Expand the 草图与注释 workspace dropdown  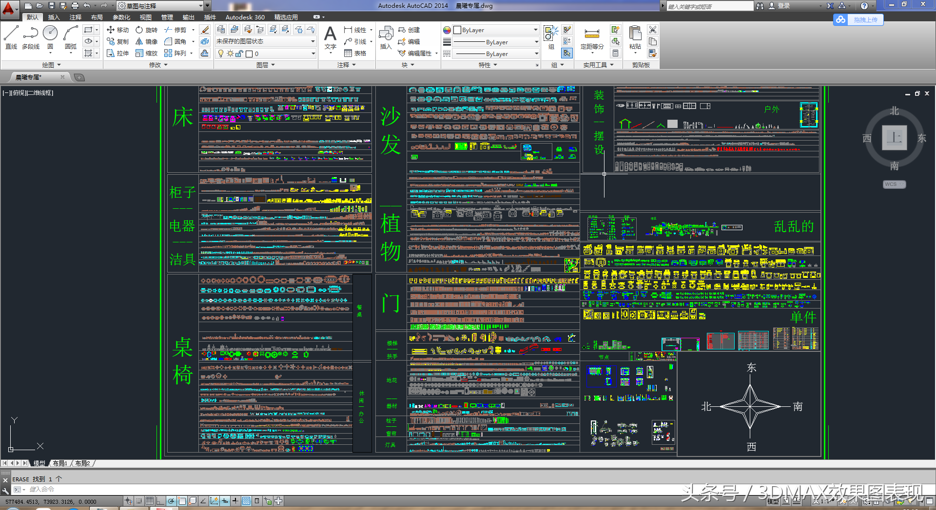161,6
